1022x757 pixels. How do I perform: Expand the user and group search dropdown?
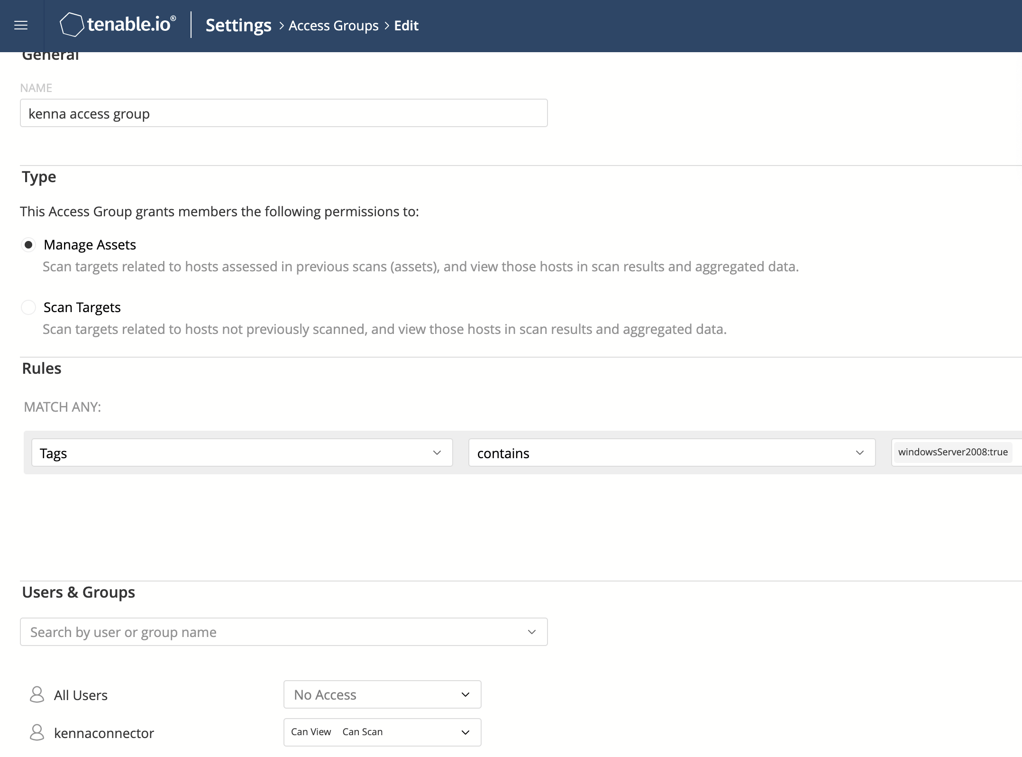pyautogui.click(x=532, y=631)
